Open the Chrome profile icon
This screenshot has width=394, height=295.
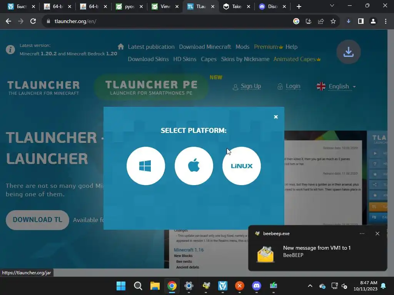(373, 22)
